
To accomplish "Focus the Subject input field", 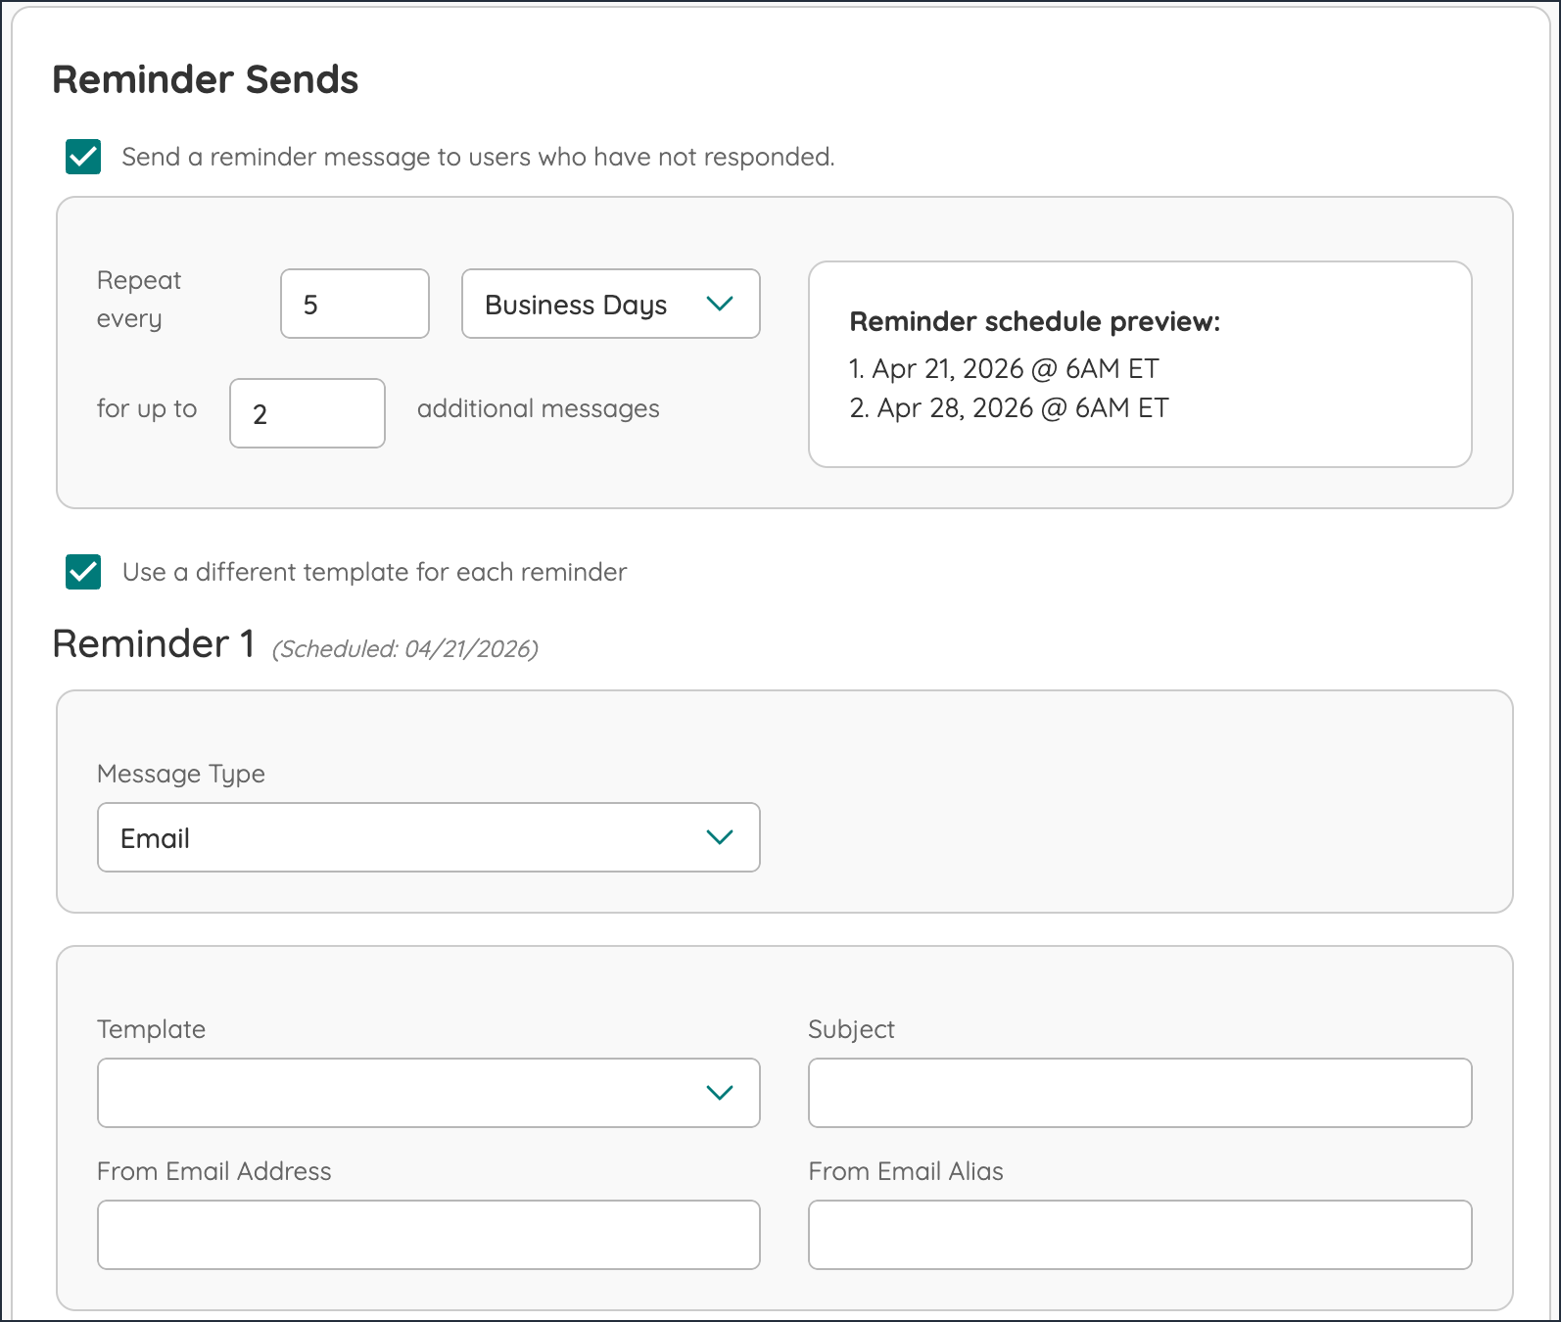I will pos(1140,1093).
